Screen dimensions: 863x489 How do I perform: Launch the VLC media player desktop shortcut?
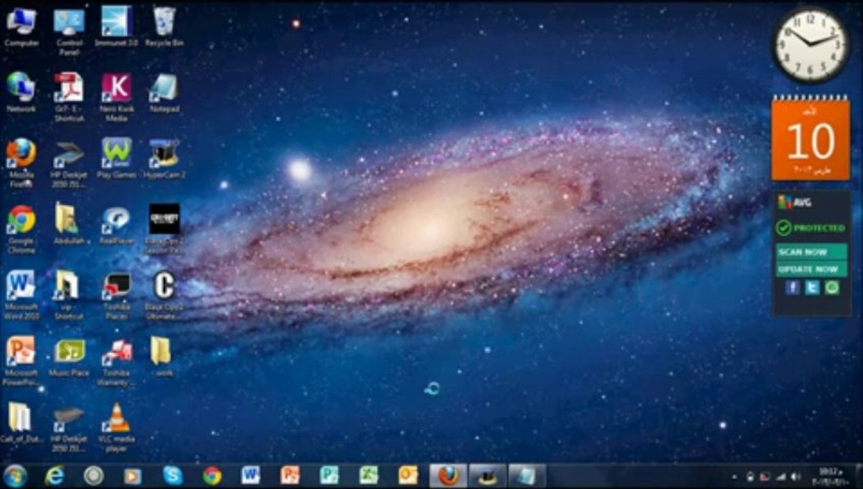(118, 428)
